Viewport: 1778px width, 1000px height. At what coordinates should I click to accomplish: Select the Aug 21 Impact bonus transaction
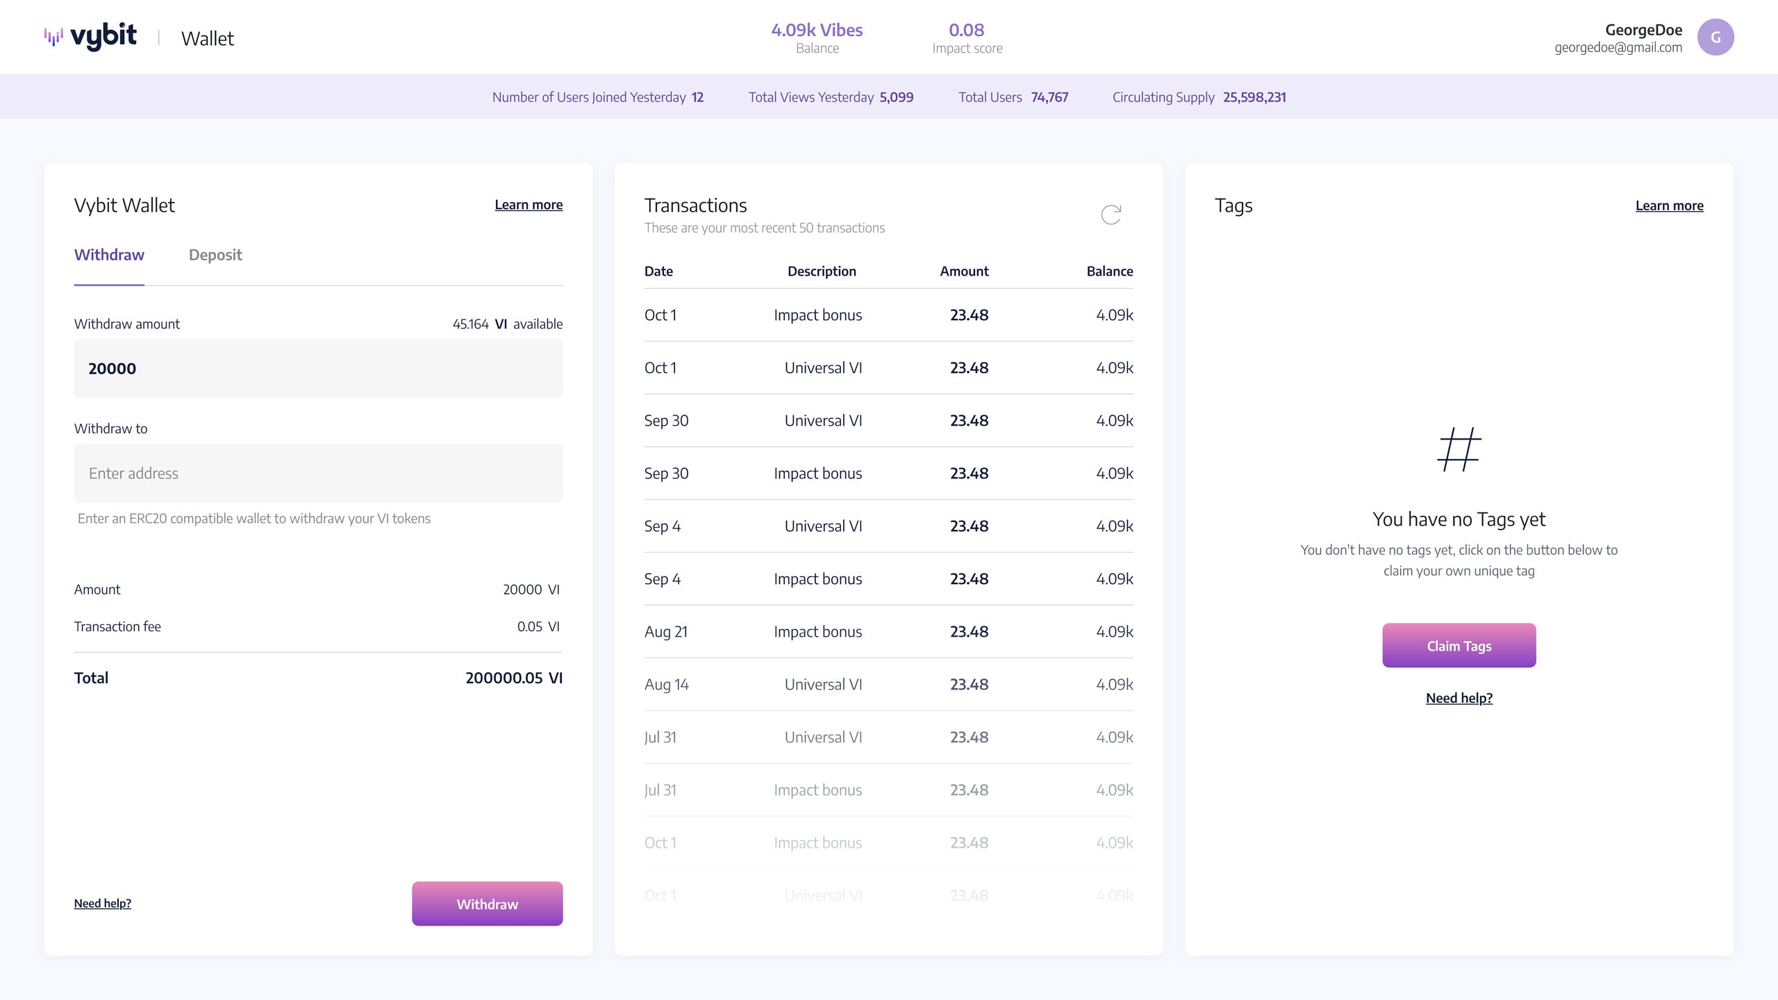[888, 631]
